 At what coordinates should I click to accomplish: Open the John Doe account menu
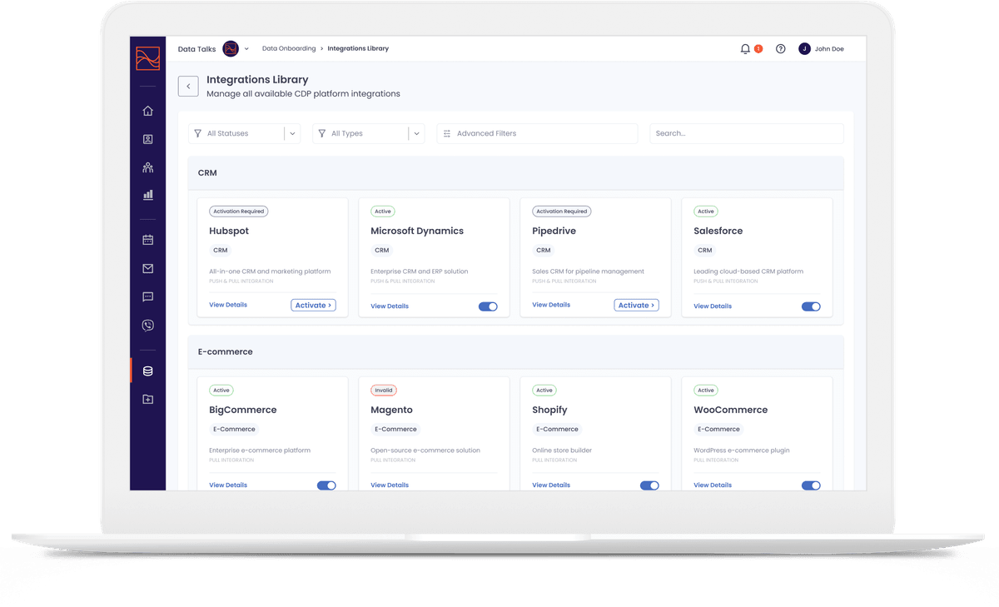point(822,48)
